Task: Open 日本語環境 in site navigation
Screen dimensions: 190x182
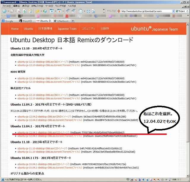Action: [45, 29]
